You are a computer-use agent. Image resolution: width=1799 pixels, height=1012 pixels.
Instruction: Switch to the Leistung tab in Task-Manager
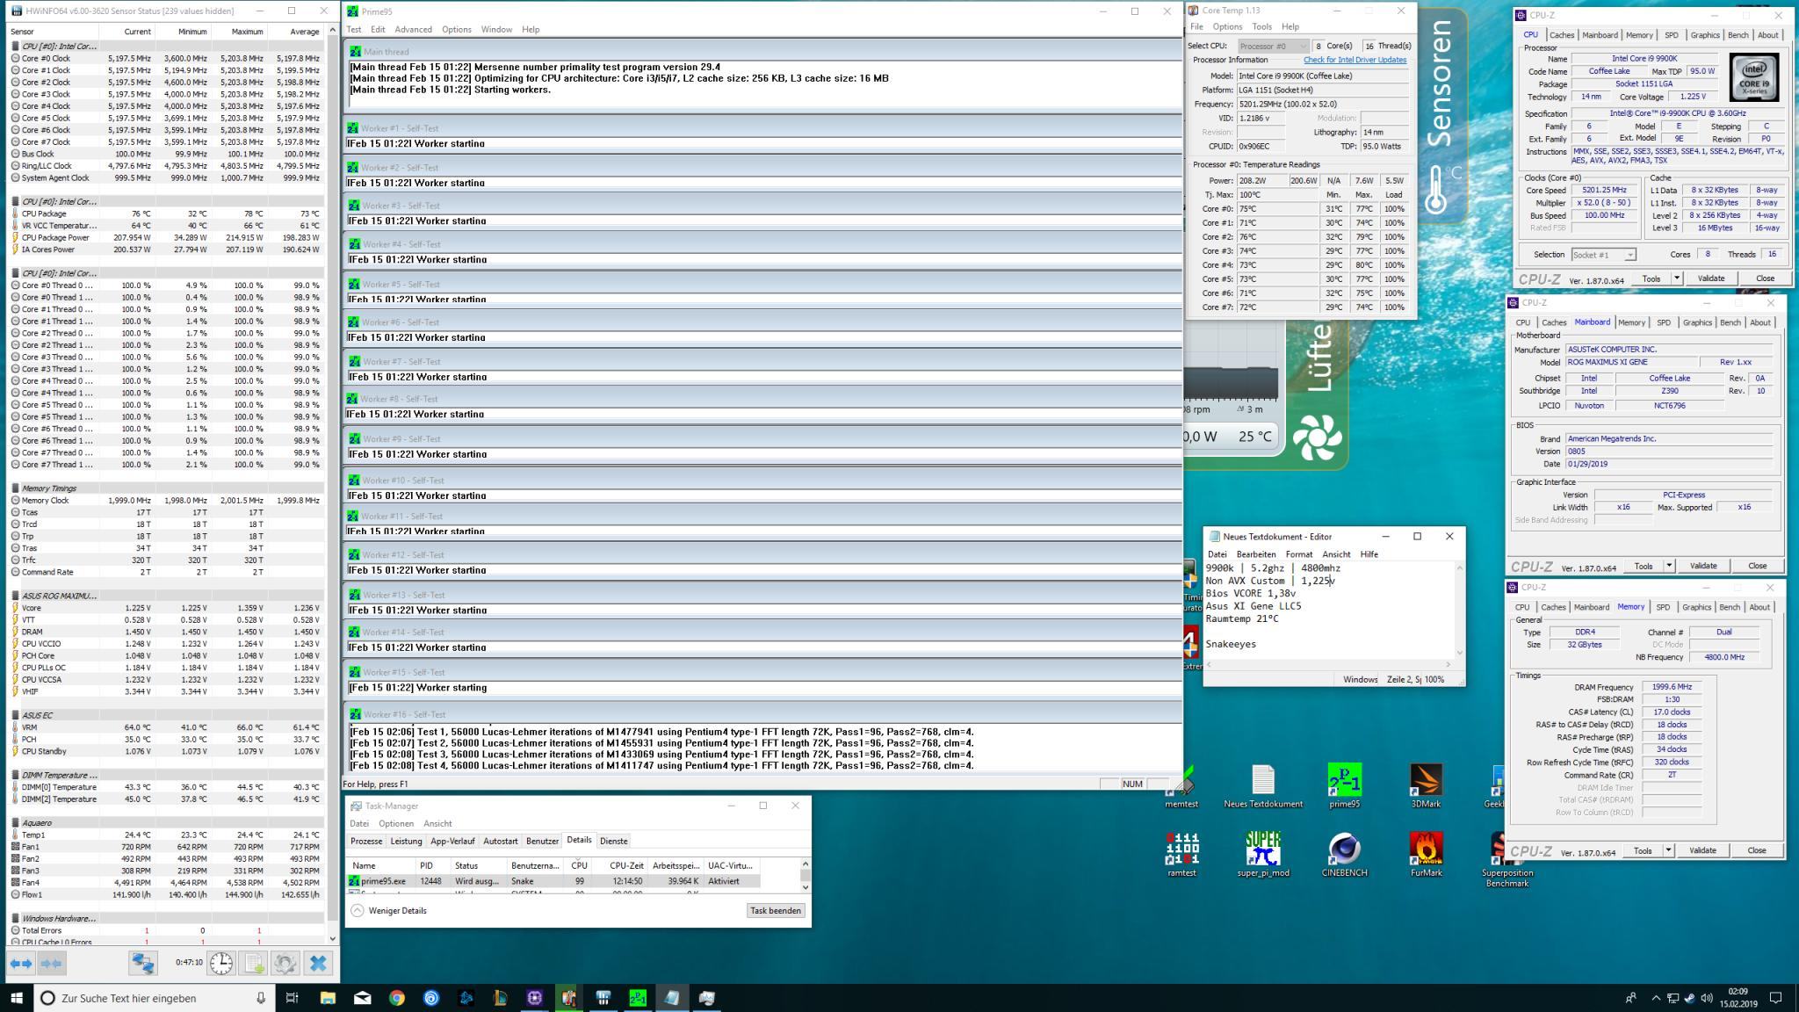coord(406,841)
